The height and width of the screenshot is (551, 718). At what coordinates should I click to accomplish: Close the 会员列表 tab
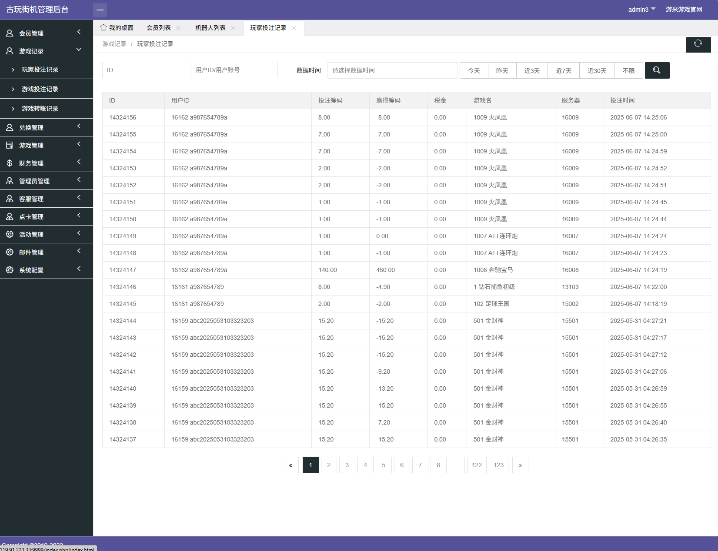[x=178, y=28]
